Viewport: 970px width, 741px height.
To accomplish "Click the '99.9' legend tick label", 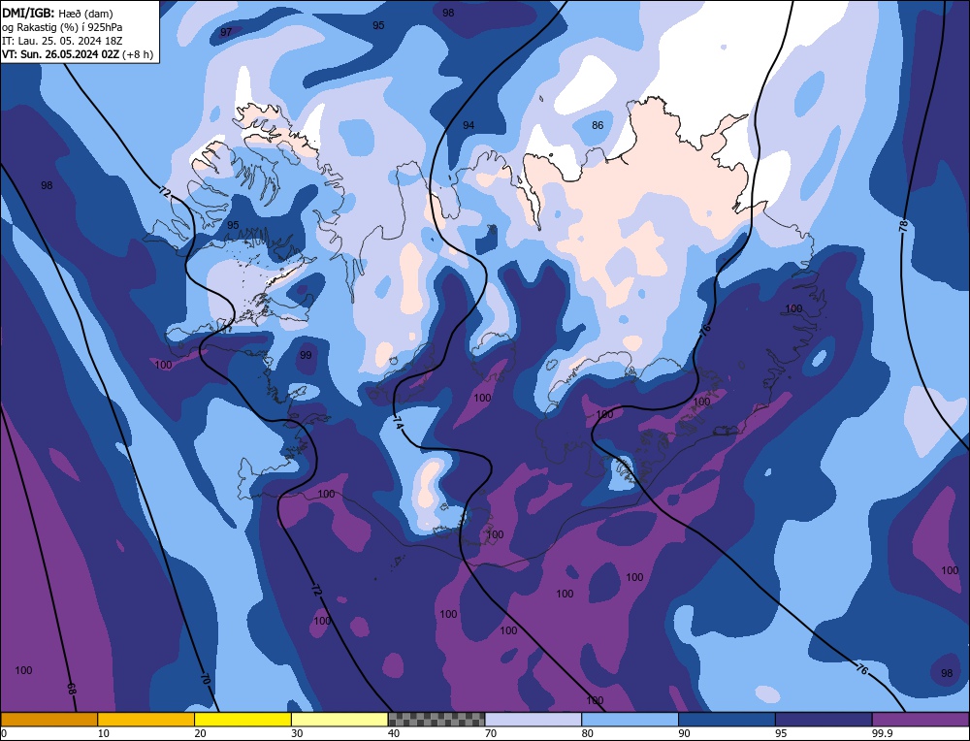I will tap(881, 733).
